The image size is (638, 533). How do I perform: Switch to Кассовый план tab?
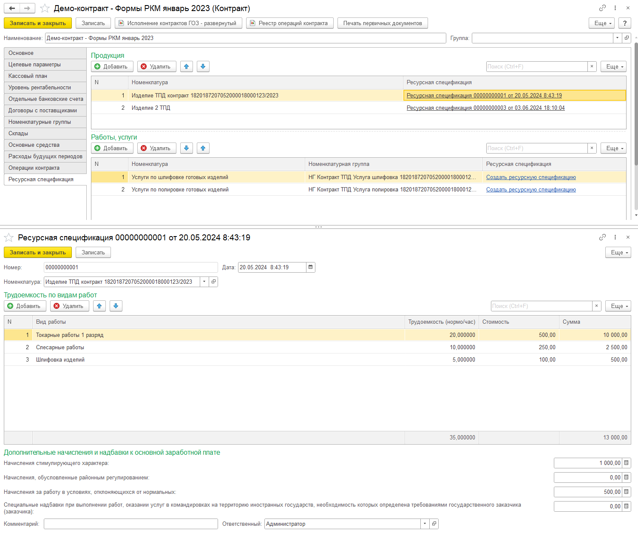coord(45,76)
